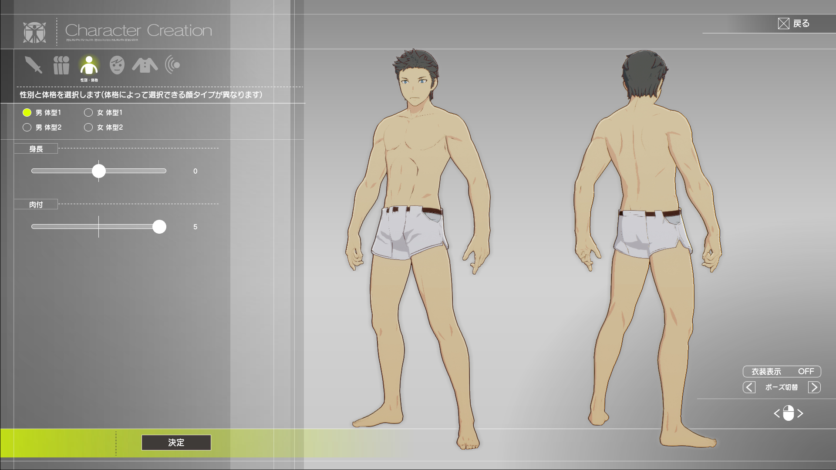Open the face customization icon
Image resolution: width=836 pixels, height=470 pixels.
pyautogui.click(x=117, y=65)
